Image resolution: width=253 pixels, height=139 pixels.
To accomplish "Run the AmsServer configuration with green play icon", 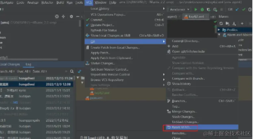I will click(x=196, y=10).
